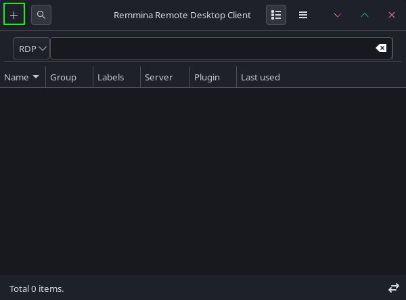The width and height of the screenshot is (406, 300).
Task: Click the double-arrow icon in status bar
Action: click(393, 288)
